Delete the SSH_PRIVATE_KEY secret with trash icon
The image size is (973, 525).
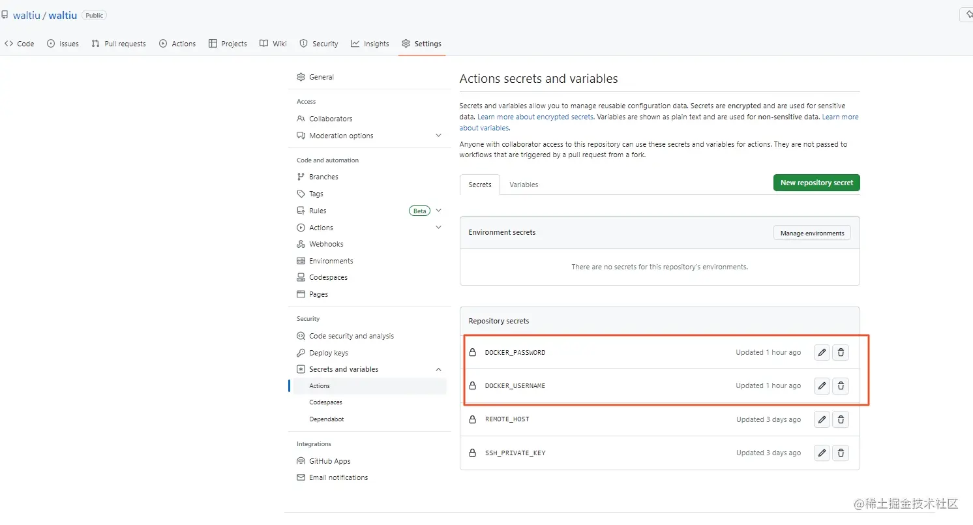pyautogui.click(x=841, y=453)
